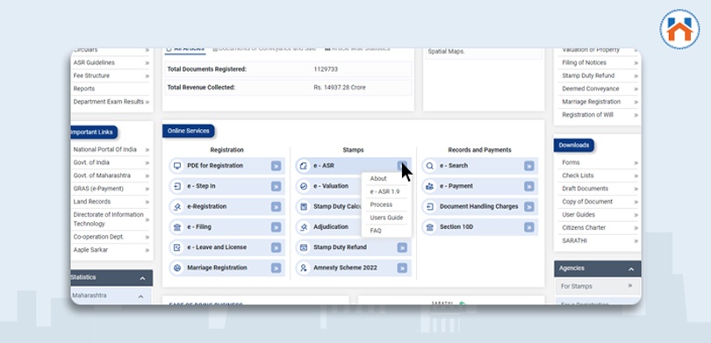This screenshot has height=343, width=711.
Task: Expand PDE for Registration arrow button
Action: click(x=276, y=166)
